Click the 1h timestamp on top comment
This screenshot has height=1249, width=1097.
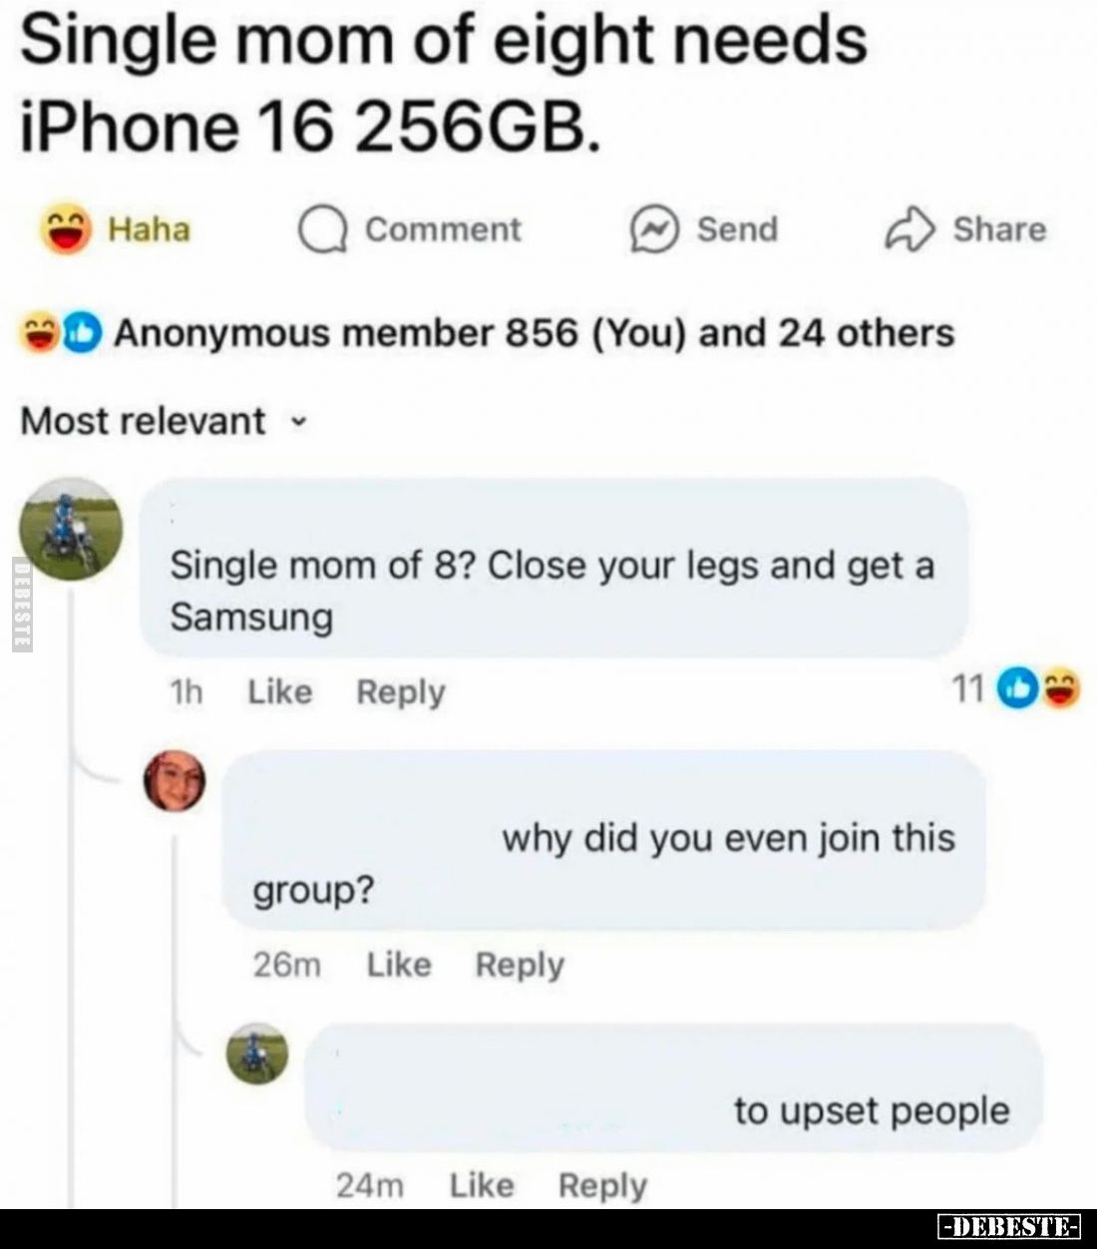[x=186, y=691]
